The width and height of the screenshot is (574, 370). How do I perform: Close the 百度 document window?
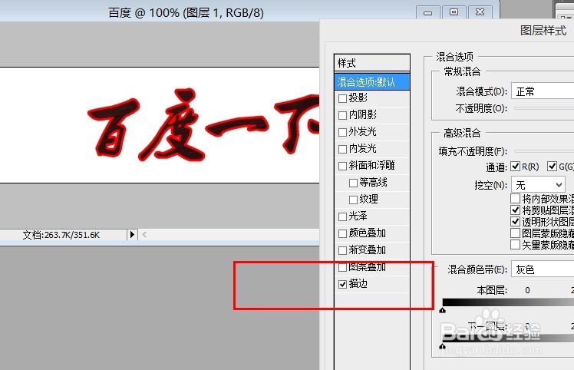point(480,12)
